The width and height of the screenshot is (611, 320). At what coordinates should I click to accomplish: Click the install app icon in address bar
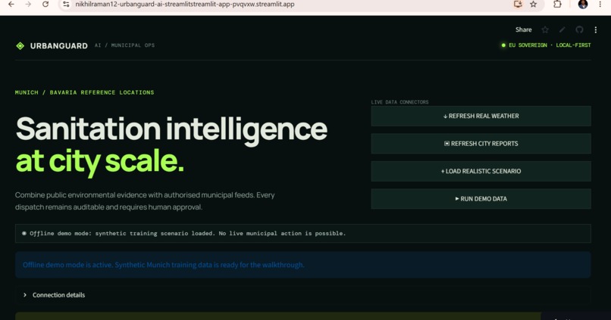click(x=518, y=5)
